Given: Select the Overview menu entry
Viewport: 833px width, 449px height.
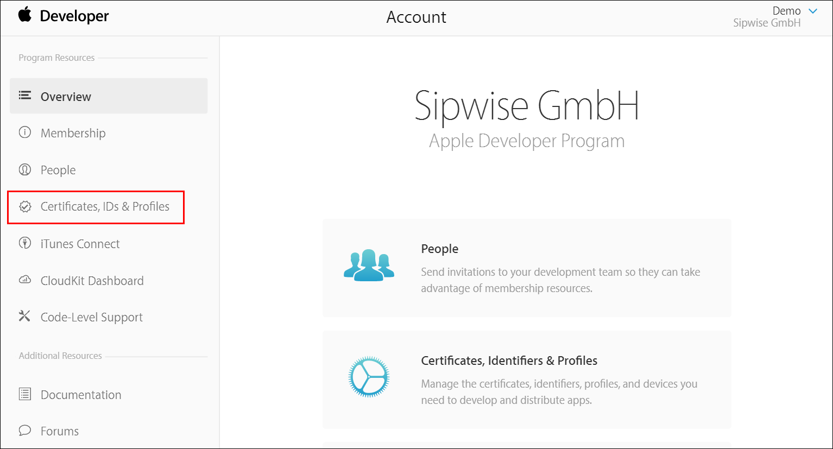Looking at the screenshot, I should tap(66, 96).
